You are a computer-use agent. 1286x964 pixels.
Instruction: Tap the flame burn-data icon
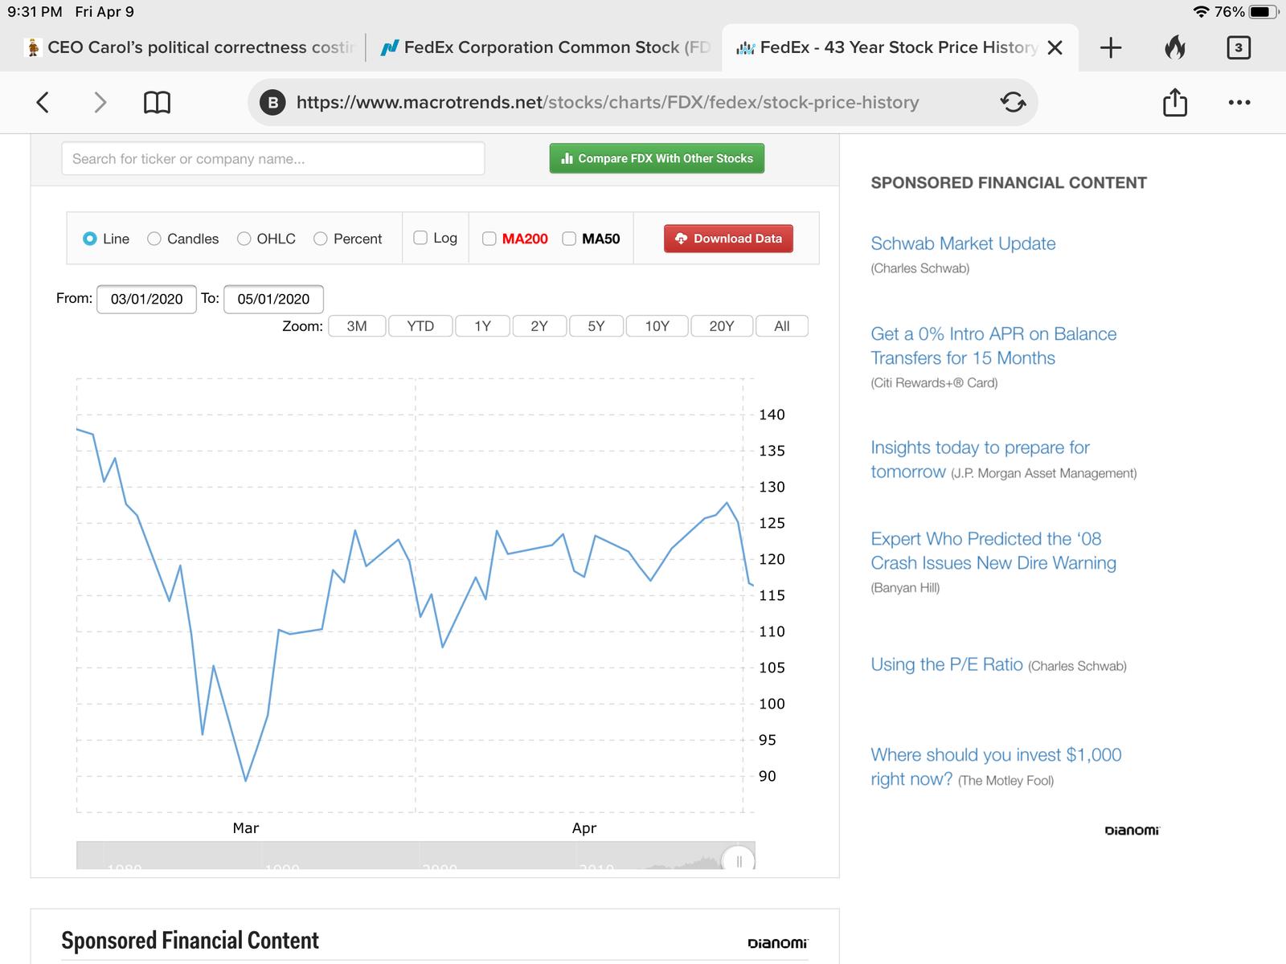coord(1175,47)
